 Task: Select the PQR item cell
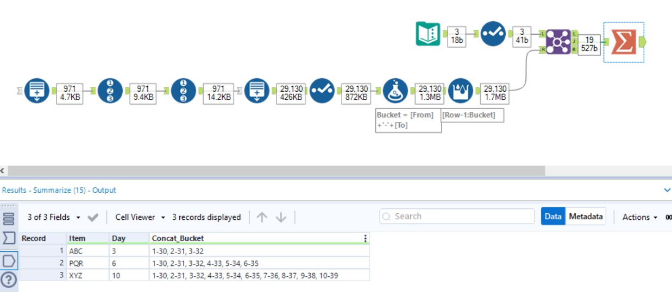pyautogui.click(x=88, y=263)
